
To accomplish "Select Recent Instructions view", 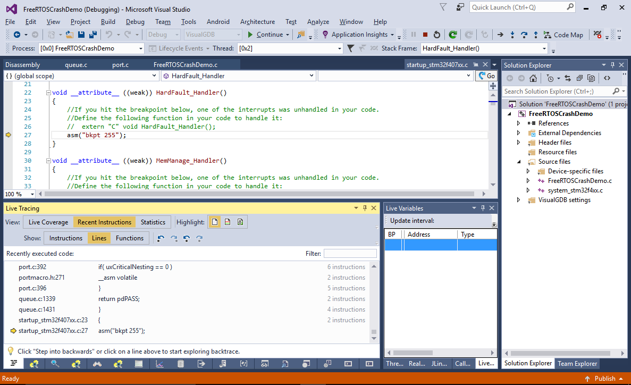I will [104, 222].
